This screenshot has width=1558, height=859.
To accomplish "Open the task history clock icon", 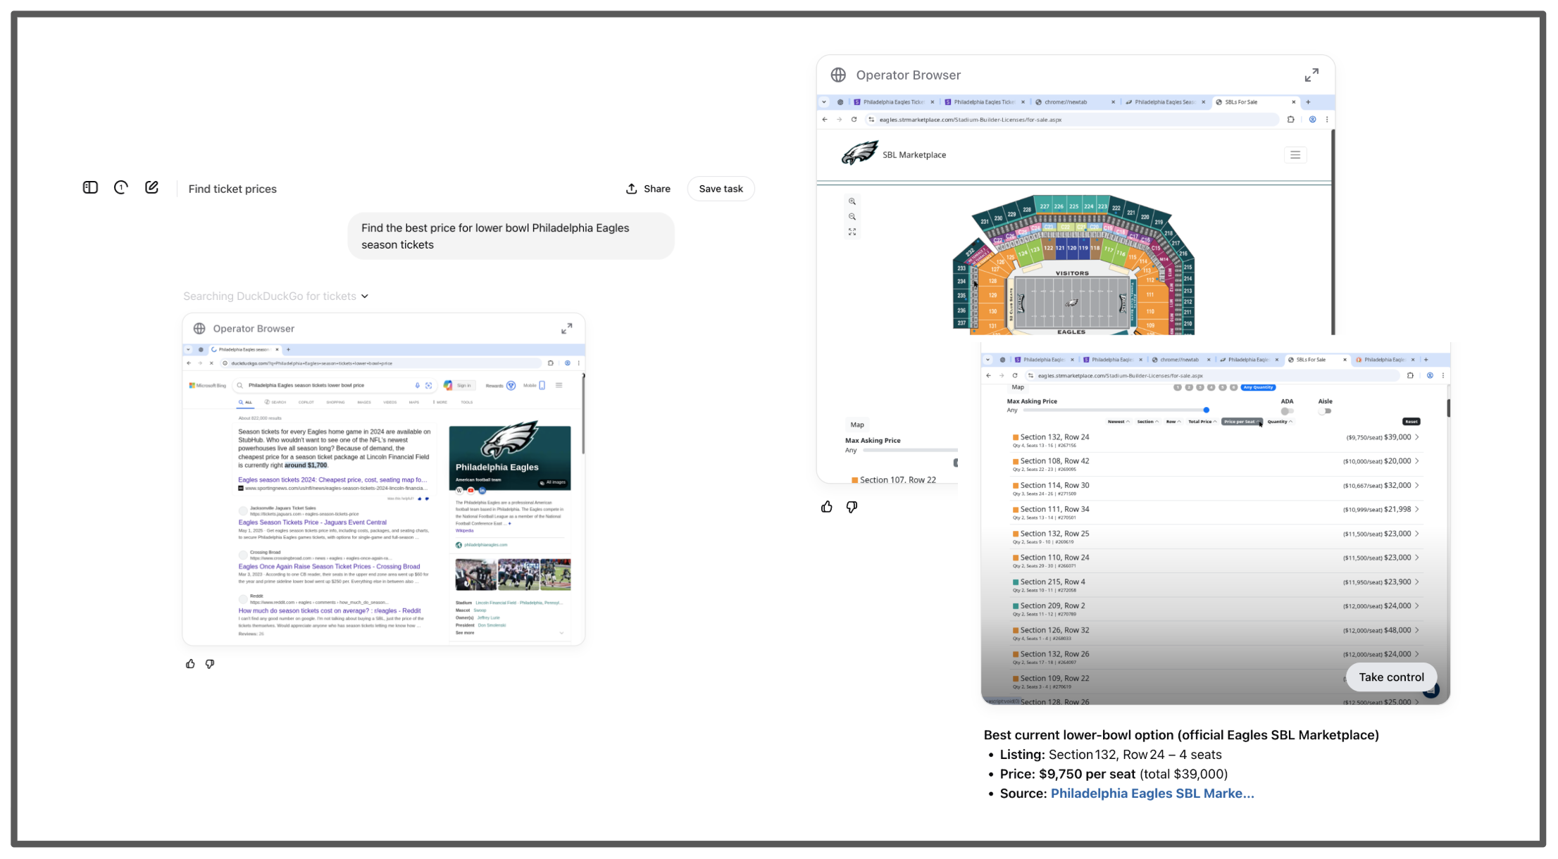I will pos(121,187).
